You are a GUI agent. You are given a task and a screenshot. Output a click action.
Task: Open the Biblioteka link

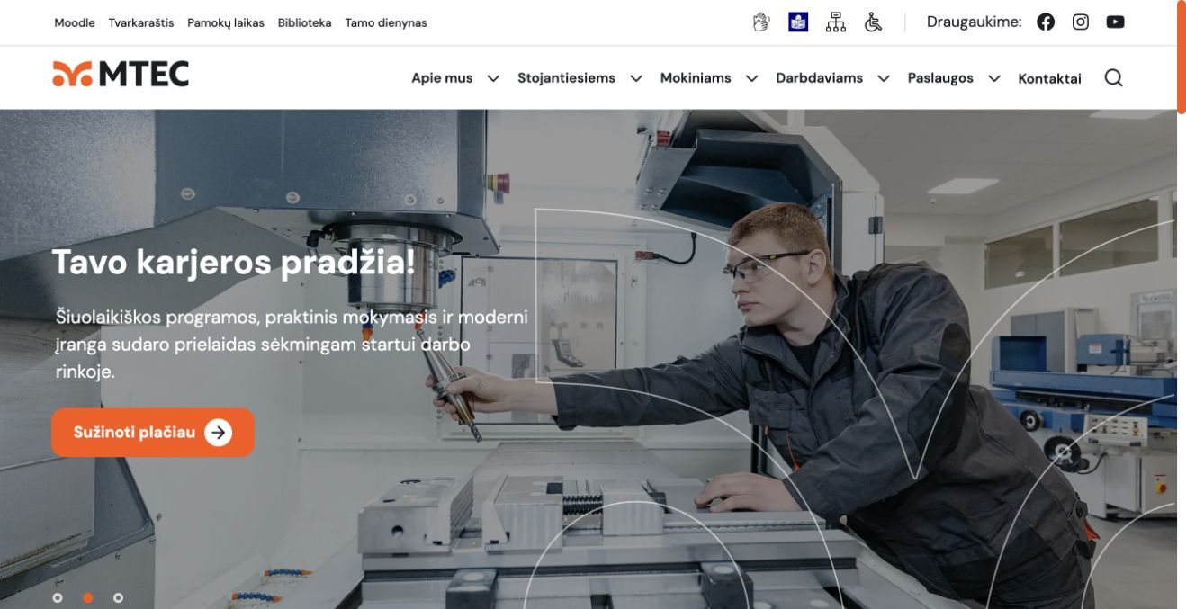coord(305,22)
